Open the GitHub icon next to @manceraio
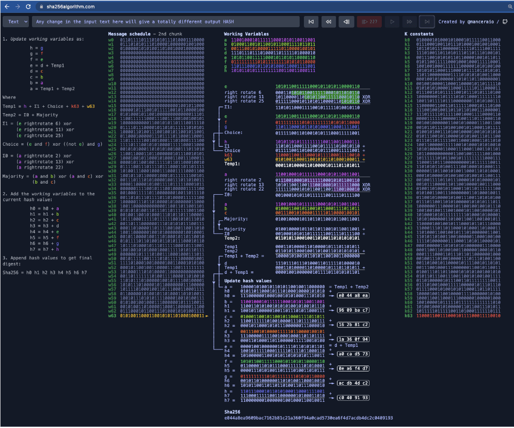The height and width of the screenshot is (428, 514). tap(505, 22)
